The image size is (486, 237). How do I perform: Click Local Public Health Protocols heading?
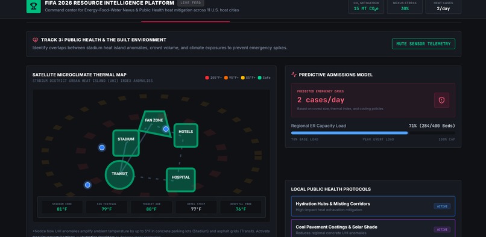click(330, 189)
